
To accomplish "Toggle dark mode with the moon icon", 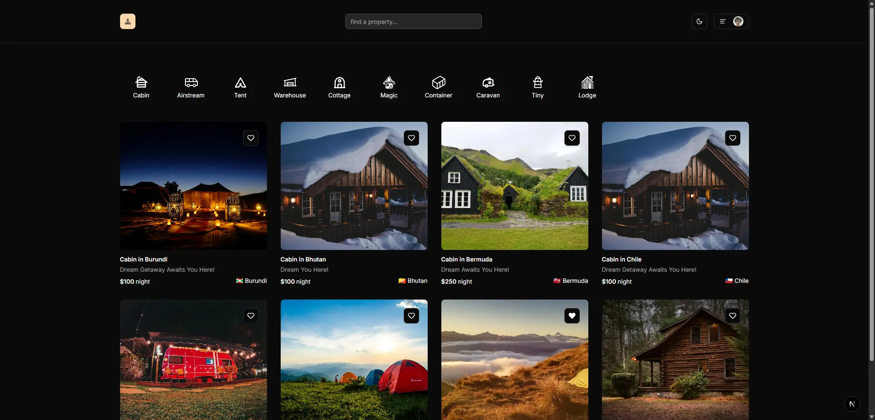I will [x=699, y=21].
